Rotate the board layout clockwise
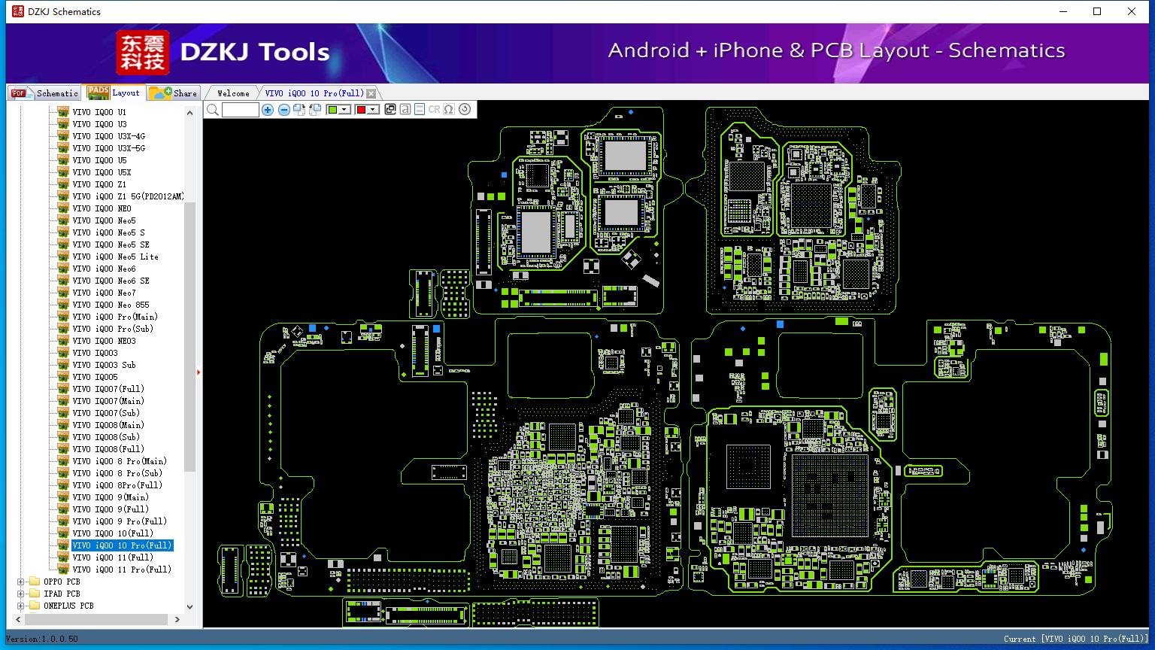Screen dimensions: 1155x650 coord(299,110)
